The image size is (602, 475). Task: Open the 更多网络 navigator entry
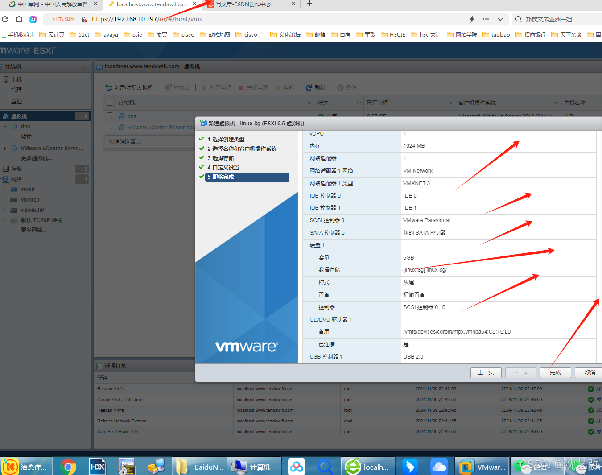pyautogui.click(x=33, y=230)
